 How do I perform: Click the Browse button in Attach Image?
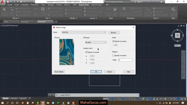tap(114, 33)
